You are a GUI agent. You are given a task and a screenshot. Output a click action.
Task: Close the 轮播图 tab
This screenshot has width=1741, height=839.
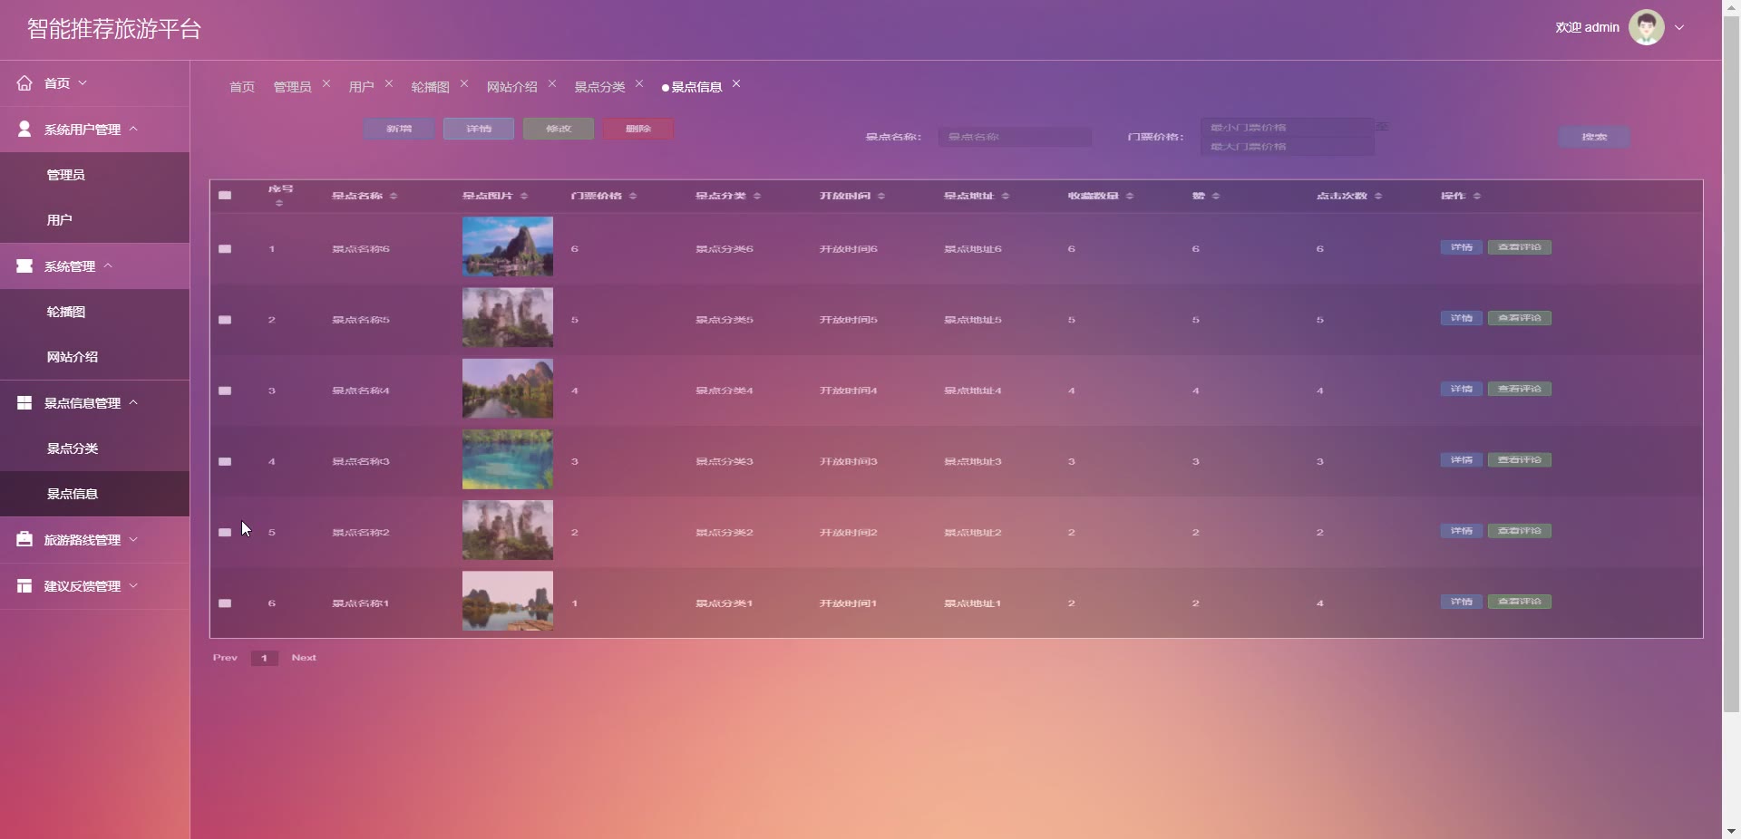464,83
